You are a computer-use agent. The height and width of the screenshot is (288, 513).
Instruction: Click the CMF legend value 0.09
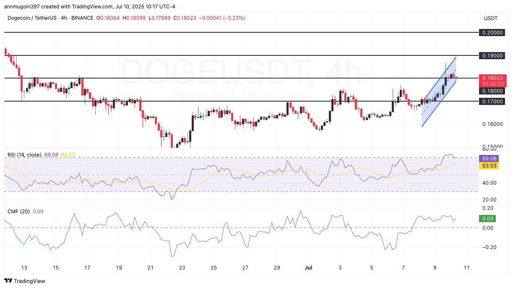pos(37,212)
